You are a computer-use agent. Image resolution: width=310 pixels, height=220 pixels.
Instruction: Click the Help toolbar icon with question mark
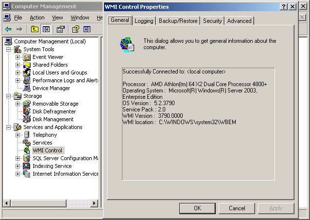(x=75, y=30)
